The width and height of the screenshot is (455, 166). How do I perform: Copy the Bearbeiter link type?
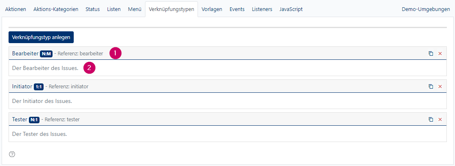coord(431,54)
